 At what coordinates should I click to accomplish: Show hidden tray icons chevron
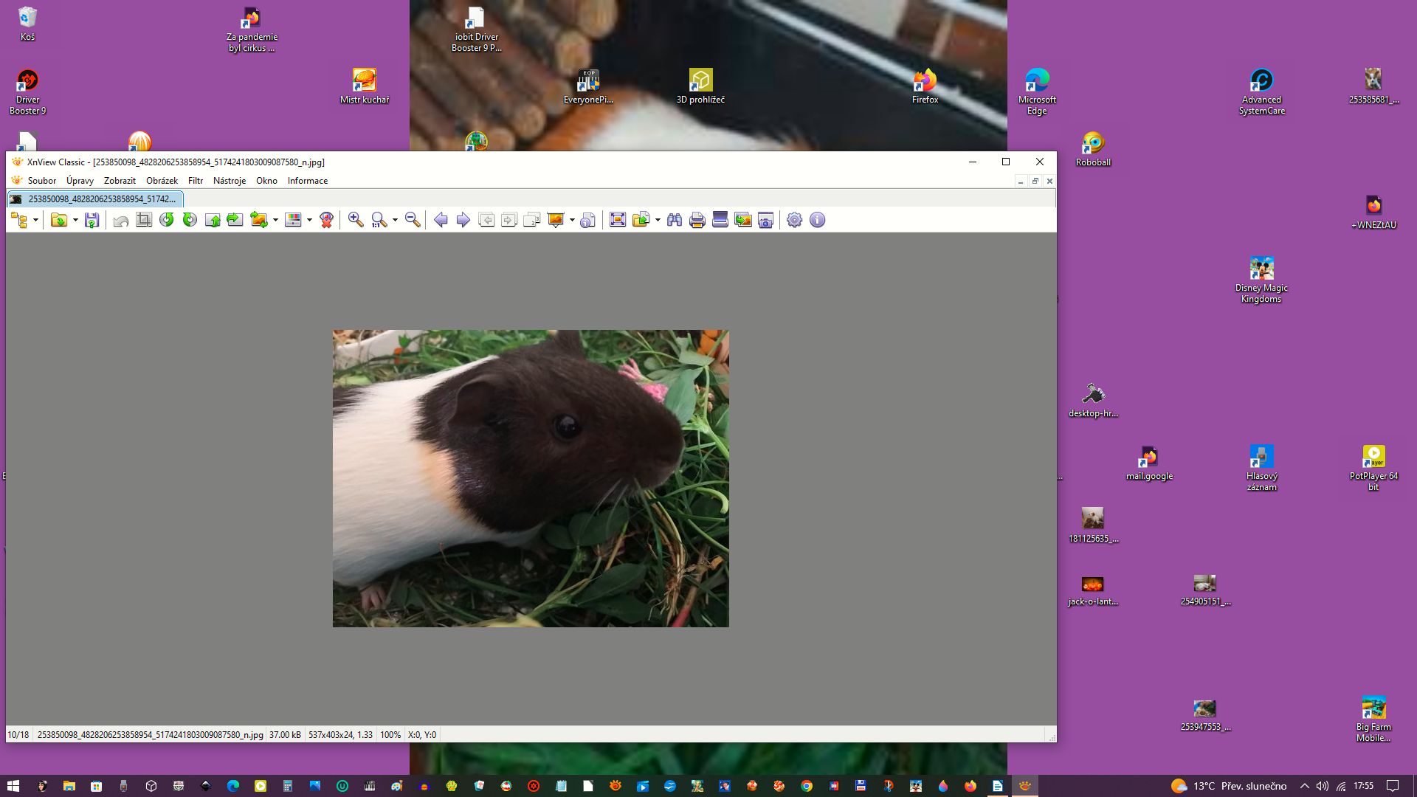pyautogui.click(x=1304, y=786)
